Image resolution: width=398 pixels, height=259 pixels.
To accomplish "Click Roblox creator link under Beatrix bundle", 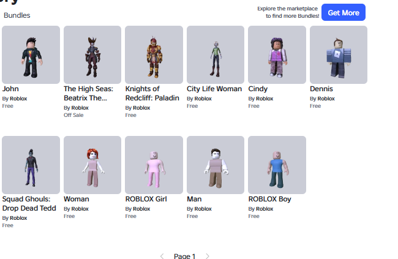I will click(x=80, y=108).
